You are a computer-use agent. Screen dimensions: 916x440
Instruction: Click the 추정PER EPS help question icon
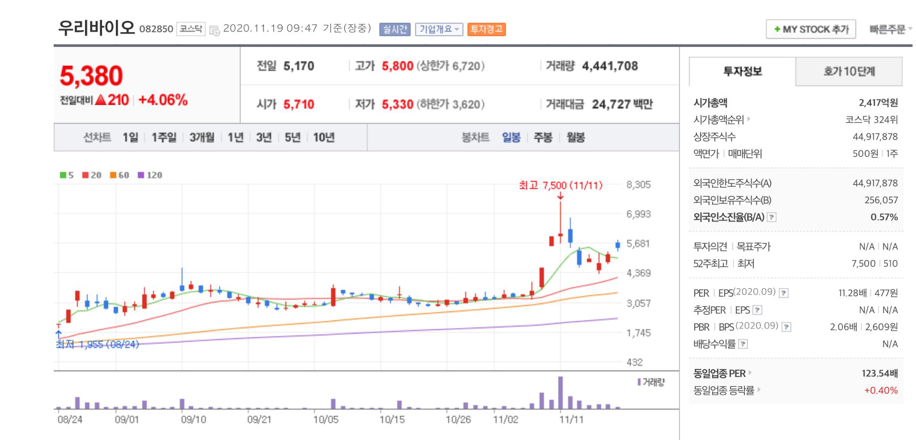click(x=758, y=310)
